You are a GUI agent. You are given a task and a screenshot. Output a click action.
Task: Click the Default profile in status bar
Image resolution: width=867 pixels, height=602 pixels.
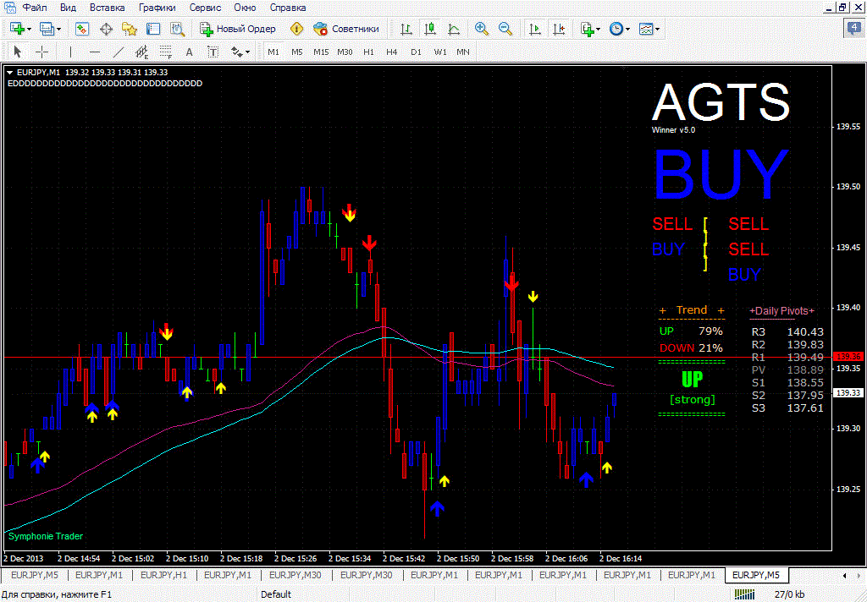pyautogui.click(x=276, y=594)
